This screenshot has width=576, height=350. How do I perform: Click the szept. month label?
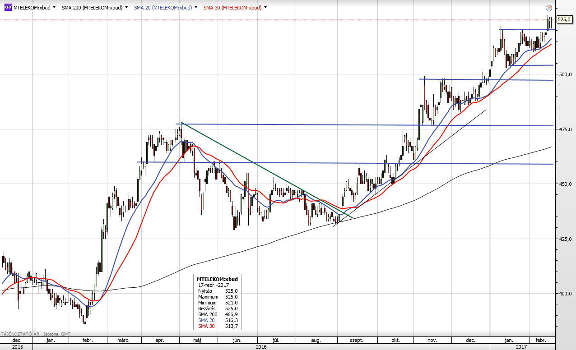click(x=356, y=340)
